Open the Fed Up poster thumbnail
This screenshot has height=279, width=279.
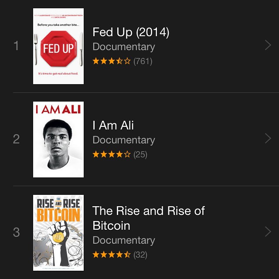point(58,46)
